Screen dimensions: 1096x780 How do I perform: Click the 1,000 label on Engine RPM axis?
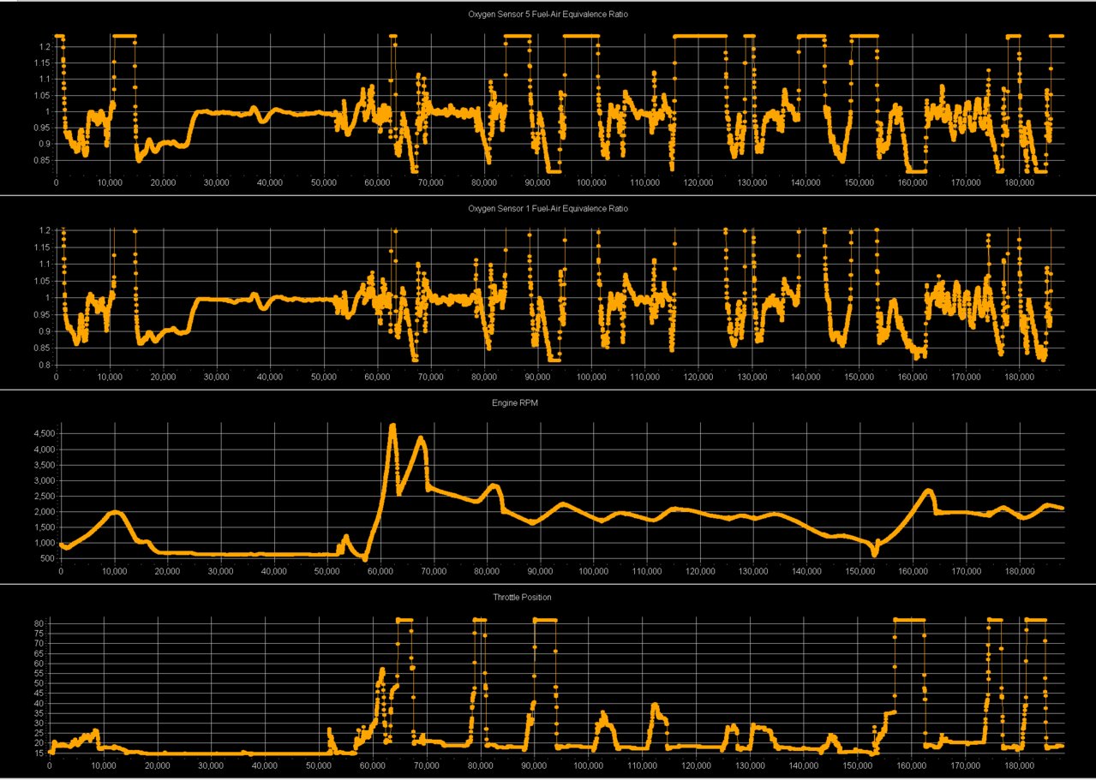[45, 543]
